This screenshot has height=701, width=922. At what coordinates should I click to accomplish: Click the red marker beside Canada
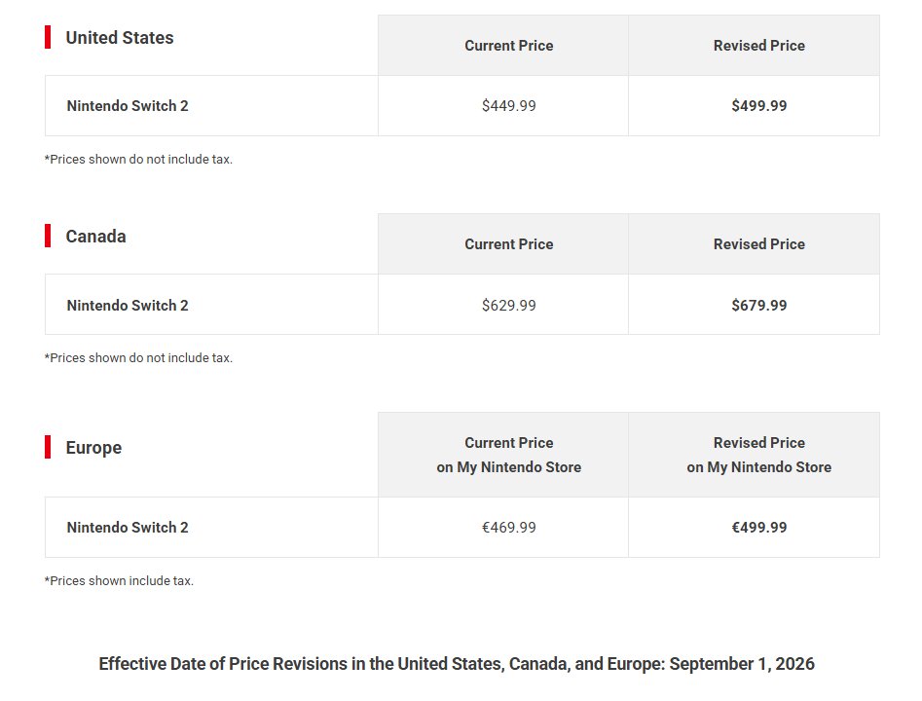click(48, 236)
